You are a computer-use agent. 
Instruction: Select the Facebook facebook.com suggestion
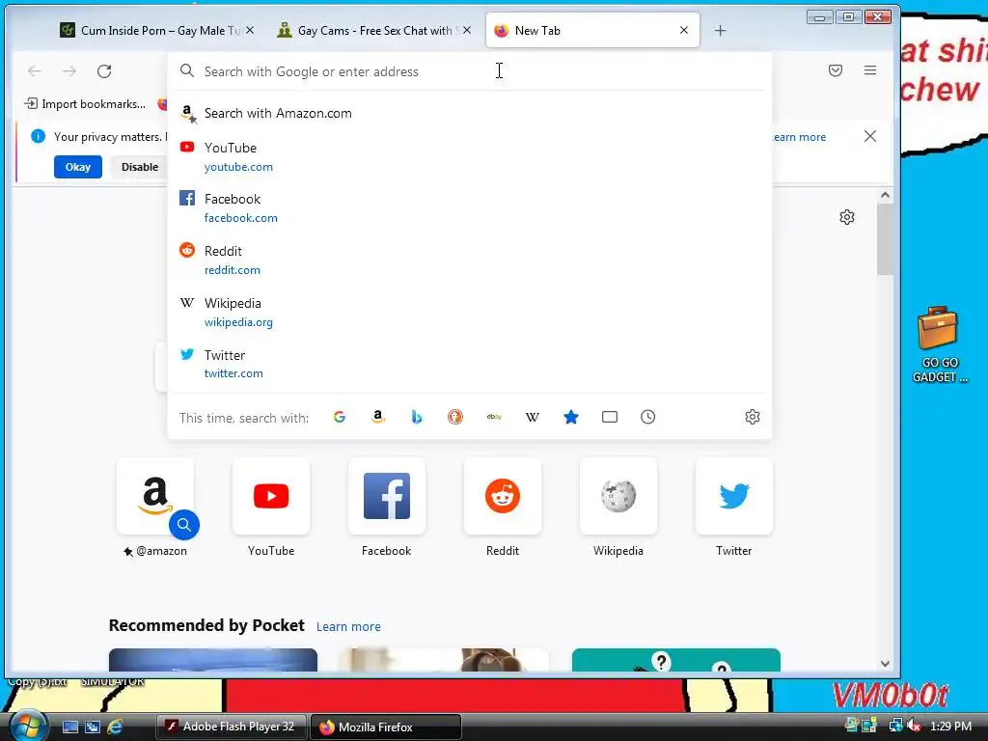[470, 208]
